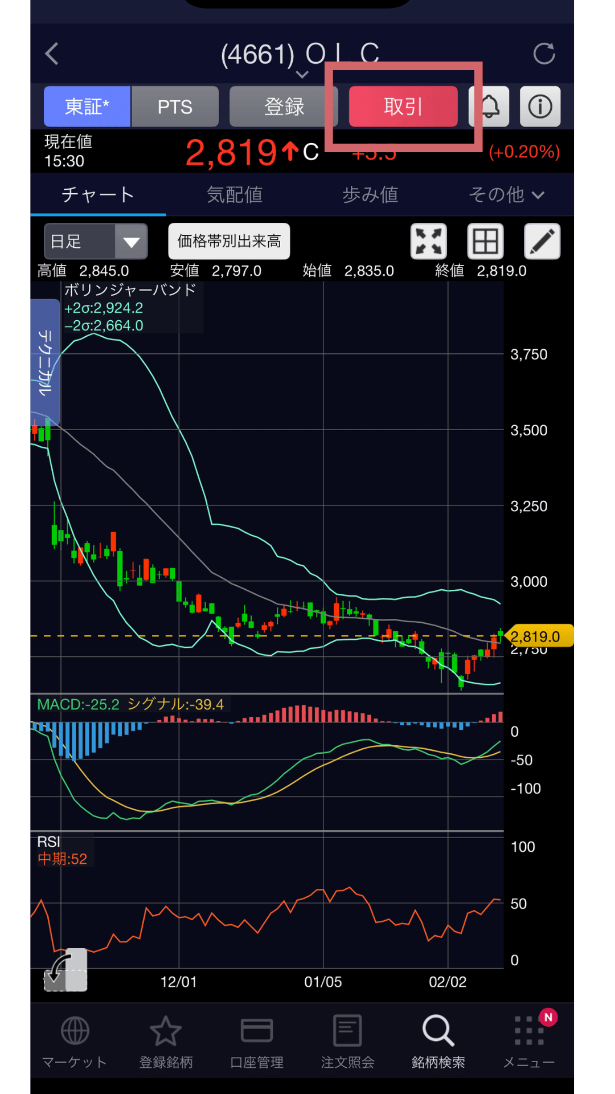Expand chart to fullscreen
Viewport: 615px width, 1094px height.
click(429, 242)
